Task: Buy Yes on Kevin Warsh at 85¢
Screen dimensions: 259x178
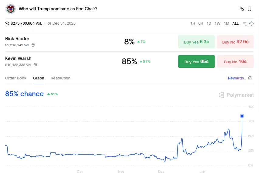Action: coord(196,61)
